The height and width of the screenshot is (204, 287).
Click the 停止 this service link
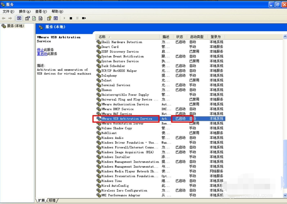point(40,50)
